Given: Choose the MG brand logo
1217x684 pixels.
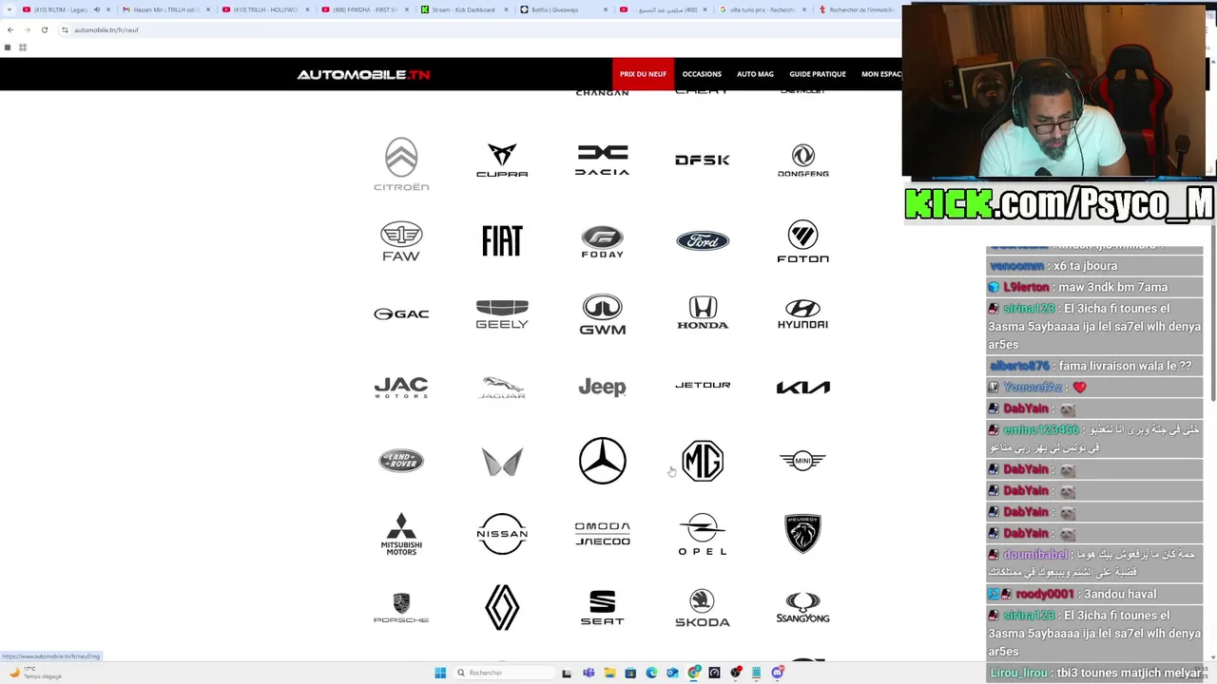Looking at the screenshot, I should 703,461.
